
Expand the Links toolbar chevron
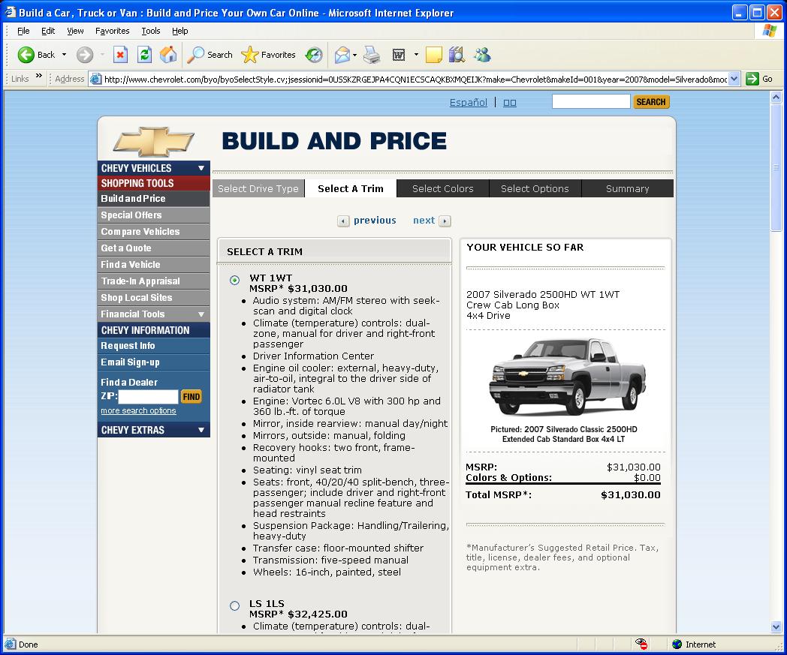click(38, 77)
